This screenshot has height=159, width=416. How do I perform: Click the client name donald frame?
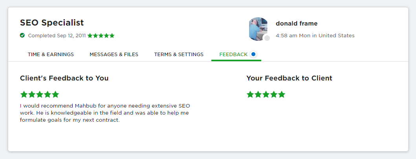click(297, 24)
